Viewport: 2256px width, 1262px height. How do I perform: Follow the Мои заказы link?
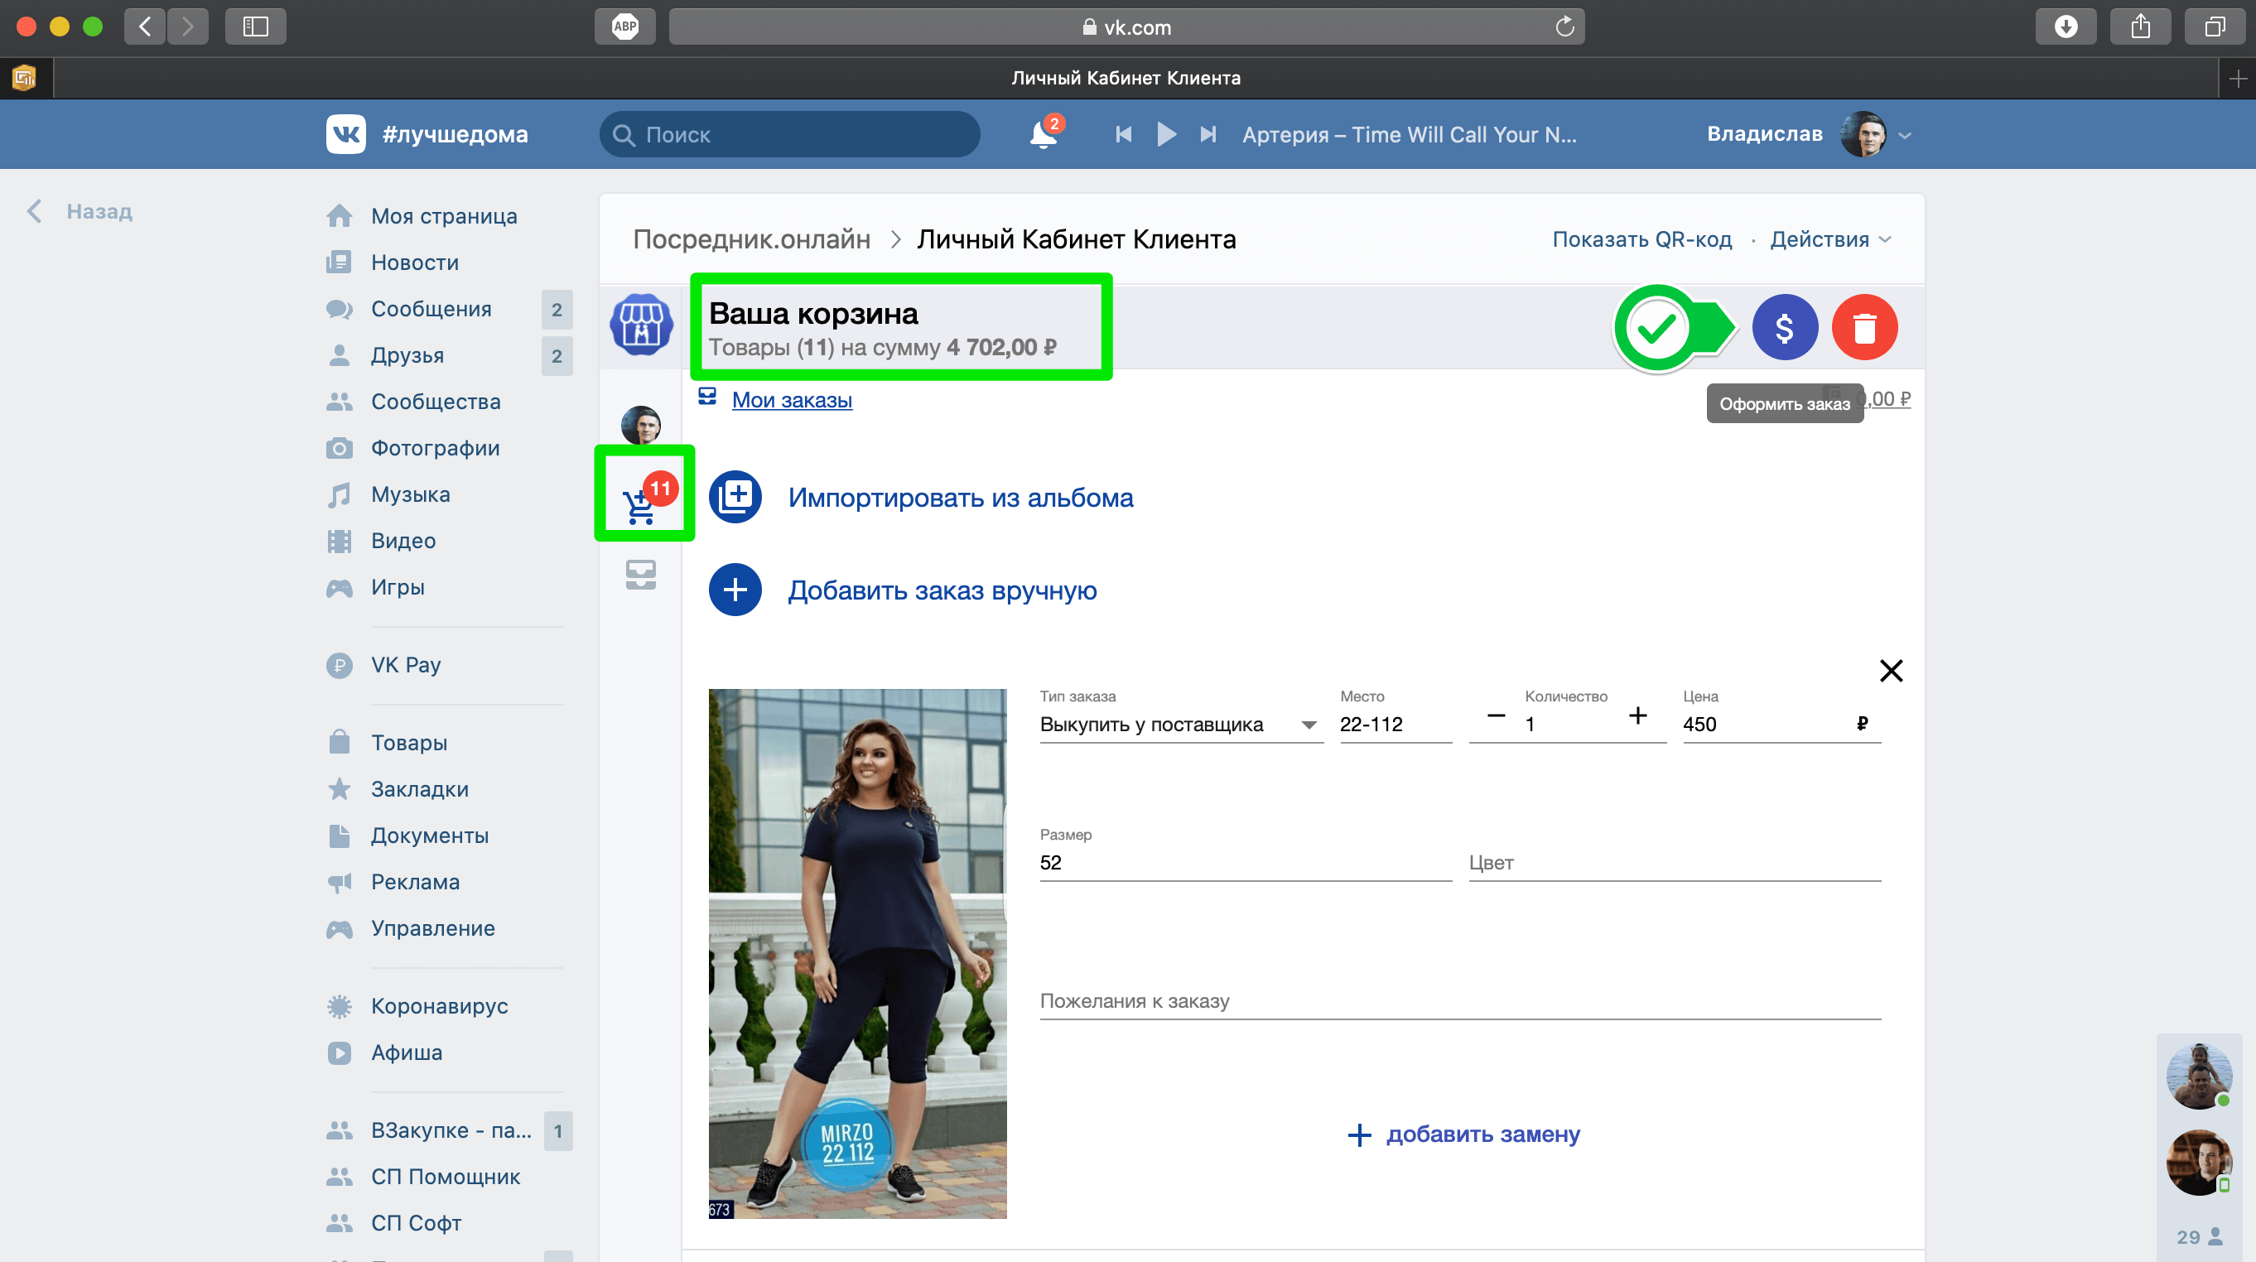(791, 400)
